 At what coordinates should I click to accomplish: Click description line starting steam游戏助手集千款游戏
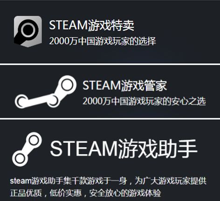click(x=108, y=181)
